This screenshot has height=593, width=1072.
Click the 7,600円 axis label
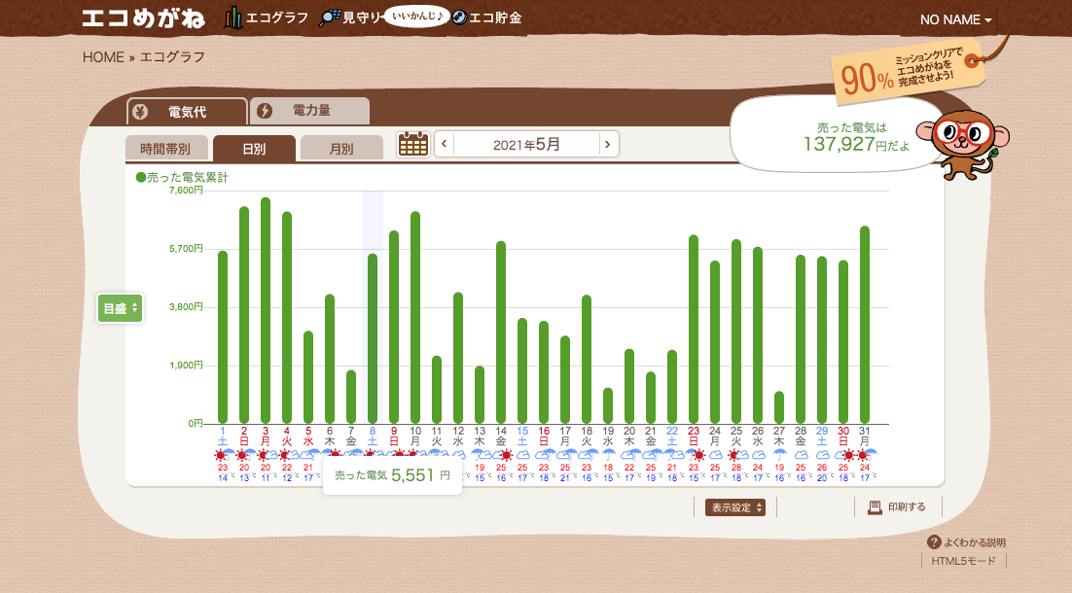tap(186, 191)
